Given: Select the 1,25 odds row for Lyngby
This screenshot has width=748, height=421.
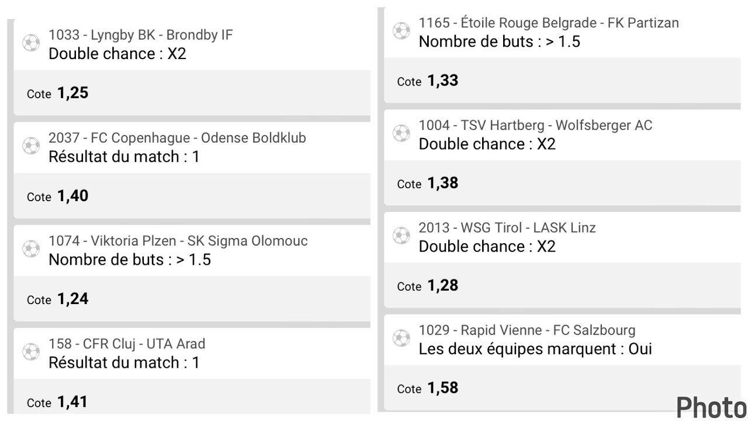Looking at the screenshot, I should point(192,93).
